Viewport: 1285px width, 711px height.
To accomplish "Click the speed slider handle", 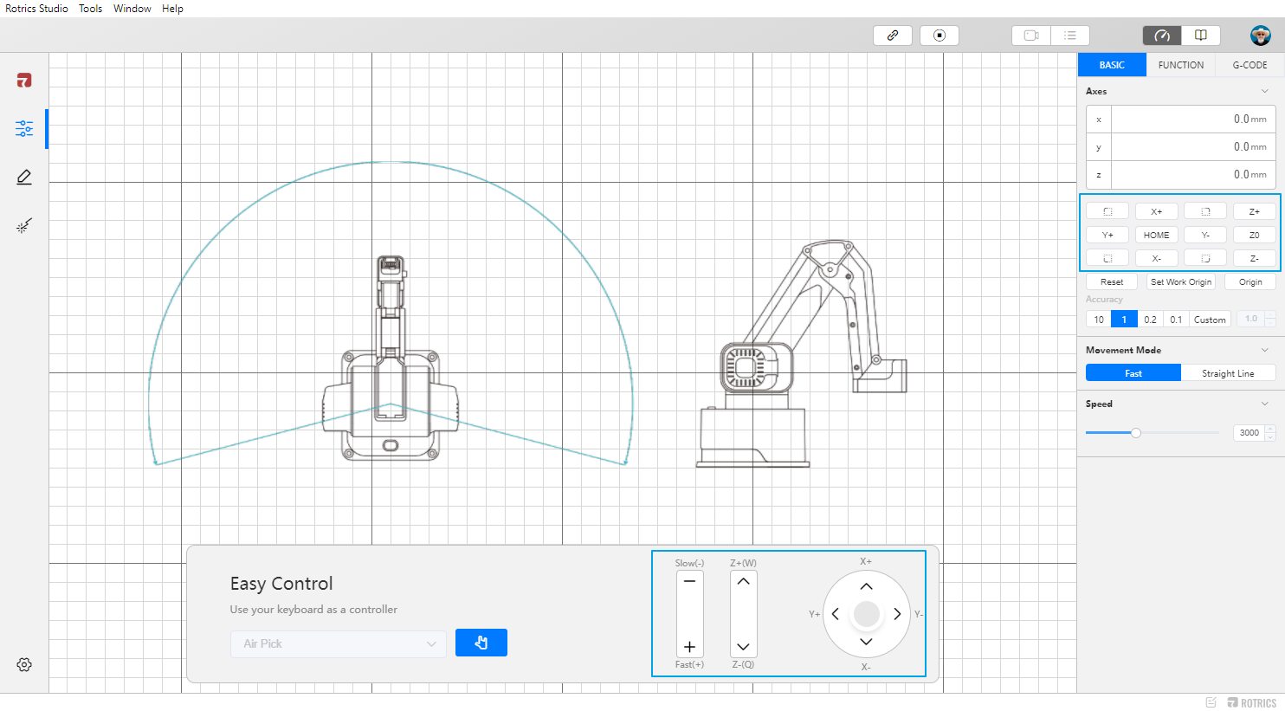I will coord(1136,432).
